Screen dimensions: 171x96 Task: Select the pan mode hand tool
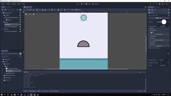pos(43,10)
